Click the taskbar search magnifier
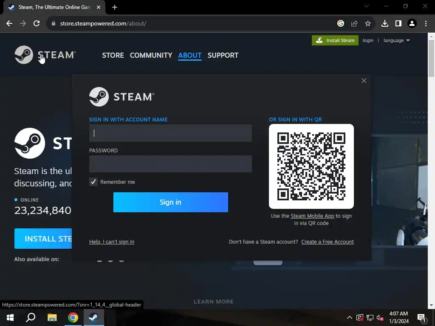Screen dimensions: 435x326 click(31, 318)
